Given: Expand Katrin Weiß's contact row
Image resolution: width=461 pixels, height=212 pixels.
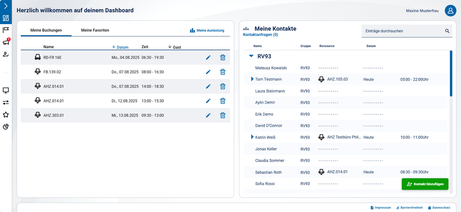Looking at the screenshot, I should 252,137.
